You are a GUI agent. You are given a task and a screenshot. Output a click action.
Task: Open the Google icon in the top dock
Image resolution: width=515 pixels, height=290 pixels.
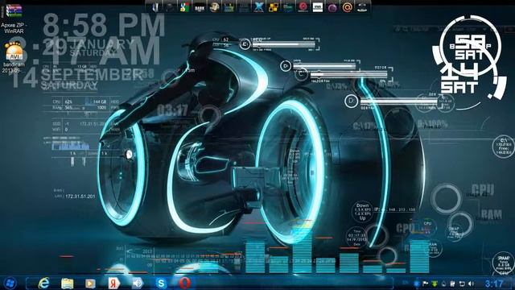click(x=184, y=7)
